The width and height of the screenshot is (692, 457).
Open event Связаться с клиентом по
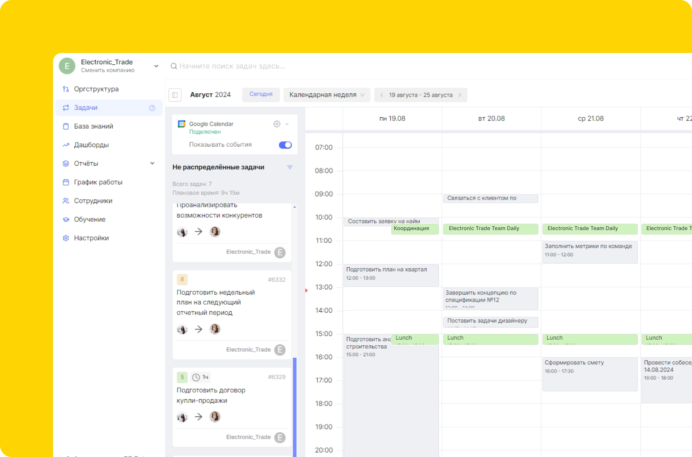coord(490,198)
